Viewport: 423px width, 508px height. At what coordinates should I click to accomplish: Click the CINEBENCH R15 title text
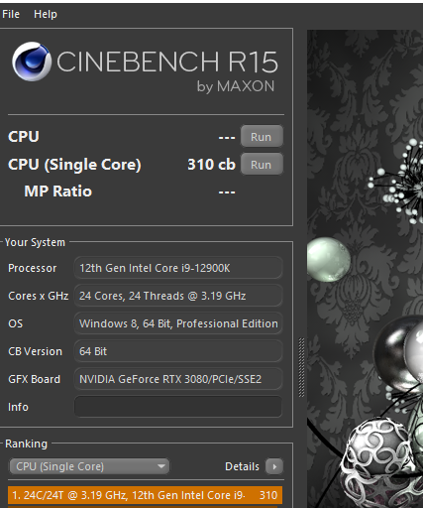coord(166,62)
